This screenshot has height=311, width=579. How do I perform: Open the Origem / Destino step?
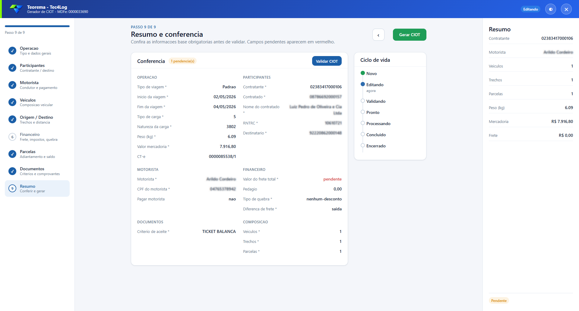37,120
